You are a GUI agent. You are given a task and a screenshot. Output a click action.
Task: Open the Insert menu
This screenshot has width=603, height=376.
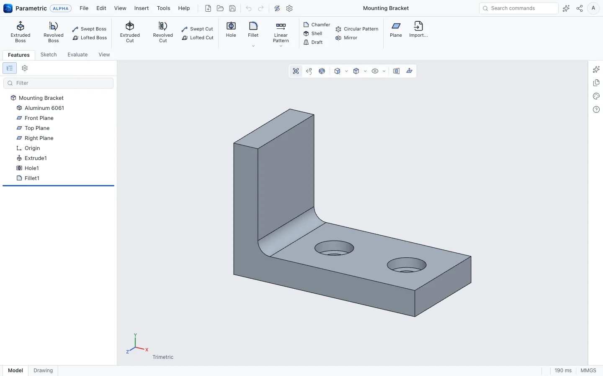point(142,8)
